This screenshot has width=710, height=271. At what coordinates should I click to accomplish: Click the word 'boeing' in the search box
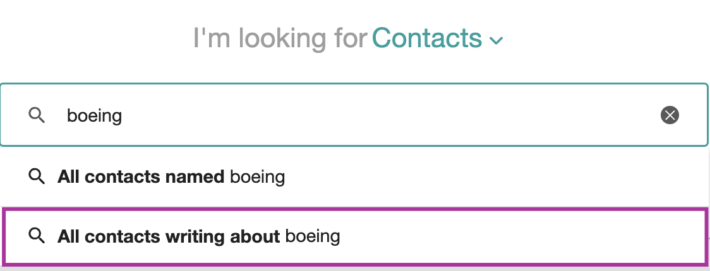95,116
